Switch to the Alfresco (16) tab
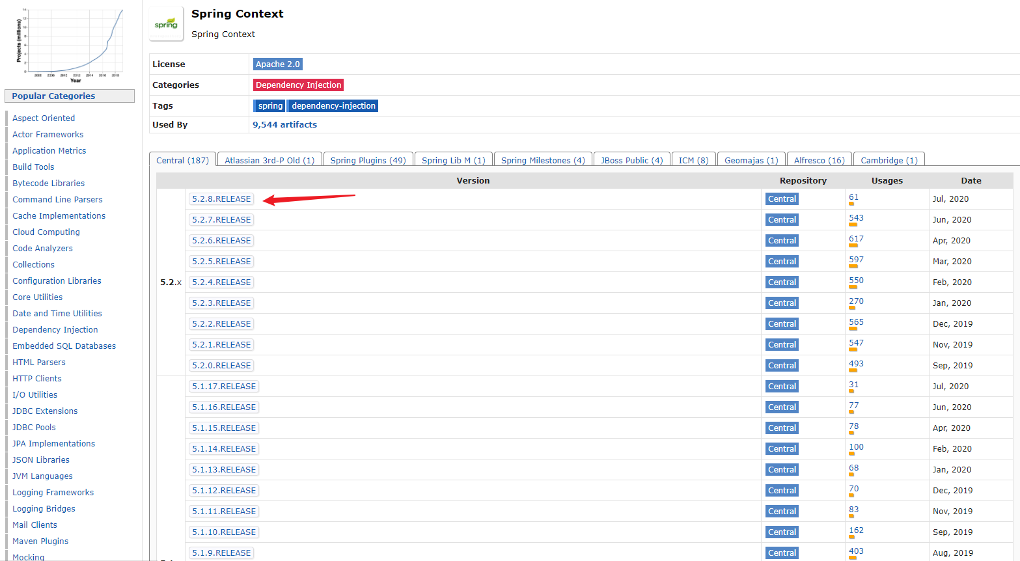 [819, 160]
